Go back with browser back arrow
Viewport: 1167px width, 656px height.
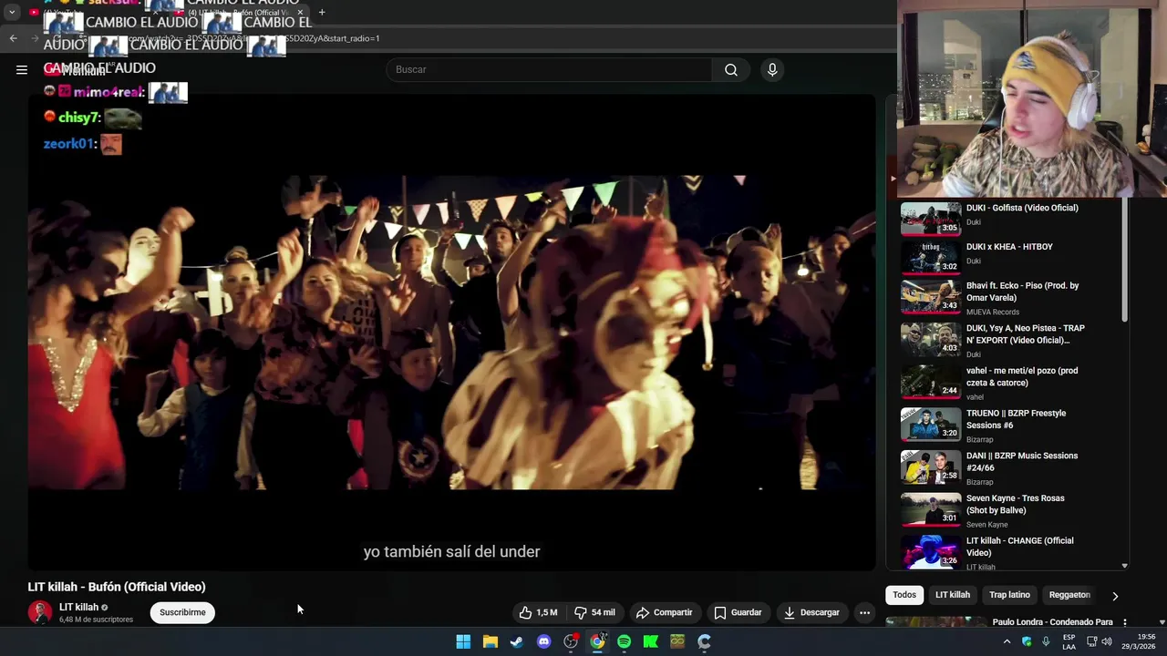click(x=13, y=38)
